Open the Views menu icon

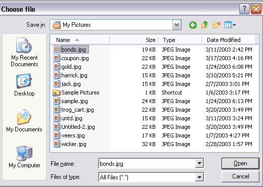pos(230,25)
